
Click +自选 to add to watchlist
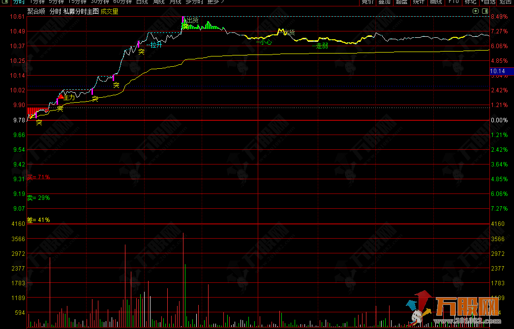click(x=488, y=2)
